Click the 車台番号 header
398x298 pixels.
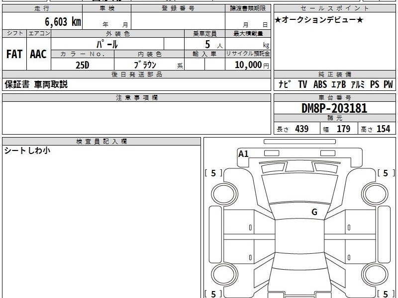coord(334,97)
